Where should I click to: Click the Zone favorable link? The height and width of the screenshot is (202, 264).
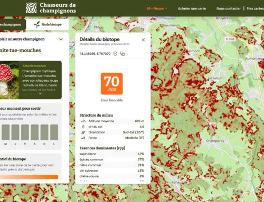click(111, 100)
